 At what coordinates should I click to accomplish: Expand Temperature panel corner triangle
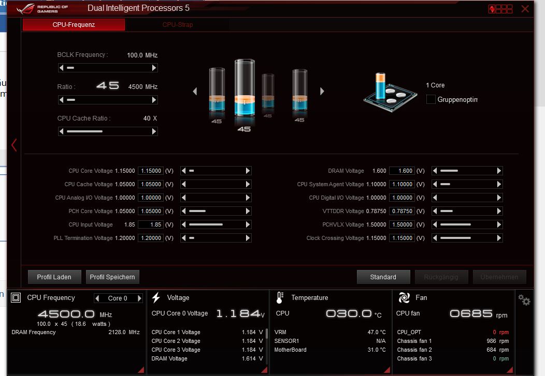tap(386, 370)
